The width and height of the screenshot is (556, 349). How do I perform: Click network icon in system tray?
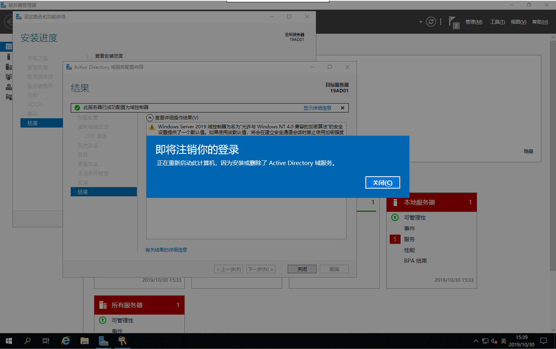(485, 341)
